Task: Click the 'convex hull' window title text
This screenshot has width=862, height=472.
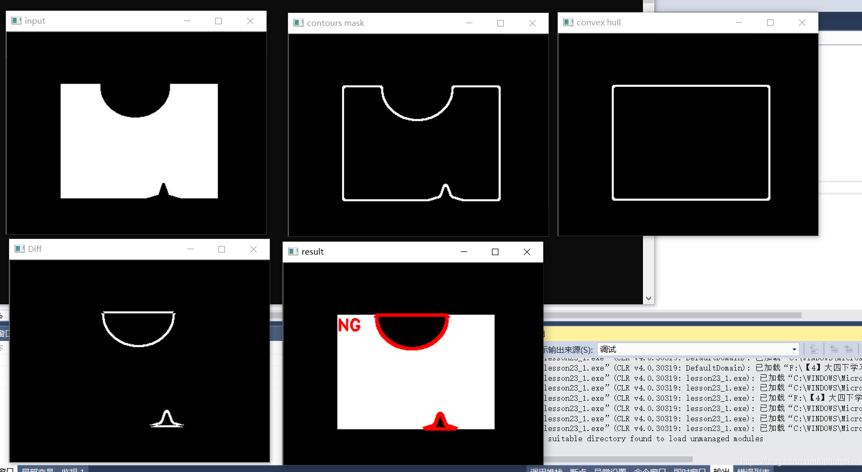Action: 599,22
